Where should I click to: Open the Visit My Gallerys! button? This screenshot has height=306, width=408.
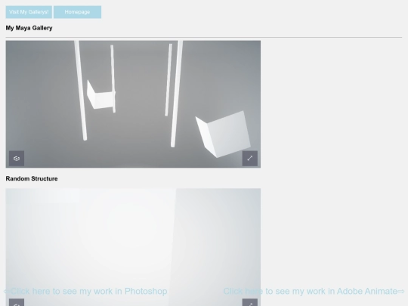point(29,12)
